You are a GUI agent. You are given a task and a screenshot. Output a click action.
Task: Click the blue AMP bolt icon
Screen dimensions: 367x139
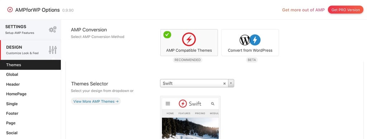coord(255,40)
